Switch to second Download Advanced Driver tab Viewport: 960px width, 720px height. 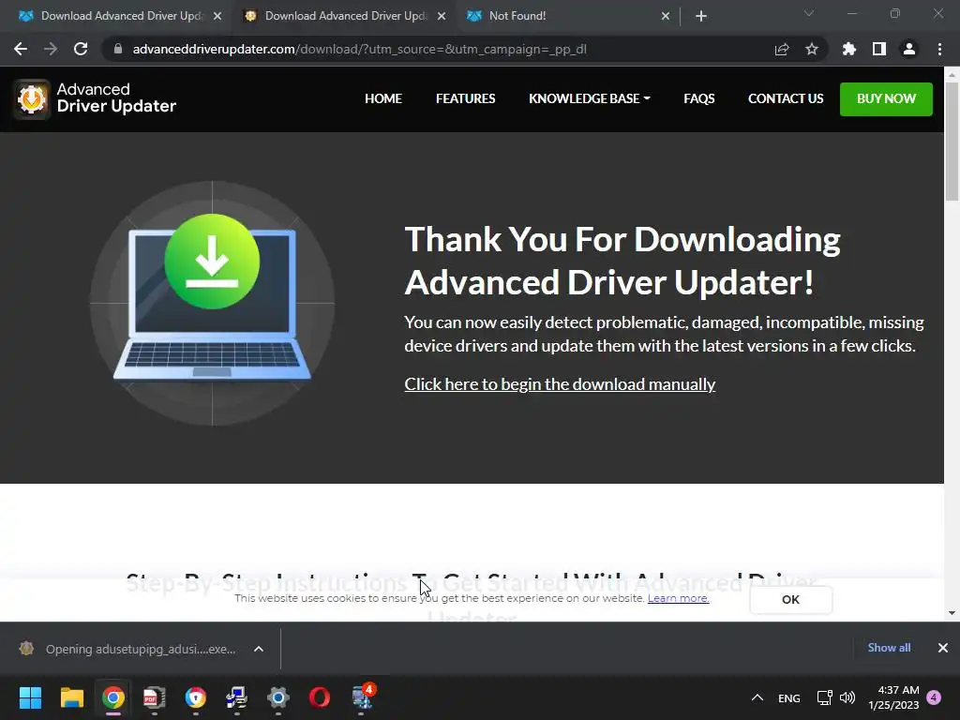[x=347, y=16]
